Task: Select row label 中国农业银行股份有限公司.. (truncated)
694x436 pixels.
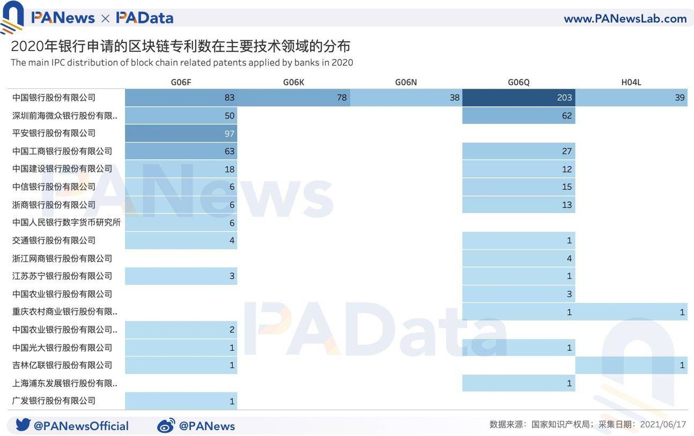Action: click(x=65, y=329)
